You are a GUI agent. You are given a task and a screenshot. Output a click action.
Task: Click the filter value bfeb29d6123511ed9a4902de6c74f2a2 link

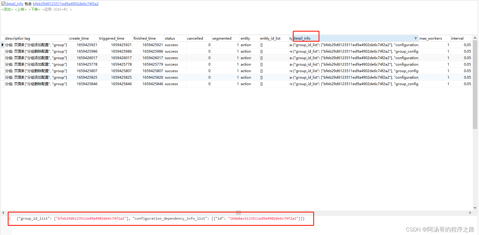click(x=66, y=4)
